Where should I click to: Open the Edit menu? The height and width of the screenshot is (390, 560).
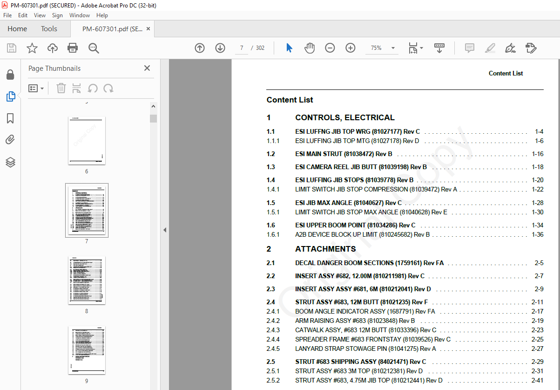23,15
